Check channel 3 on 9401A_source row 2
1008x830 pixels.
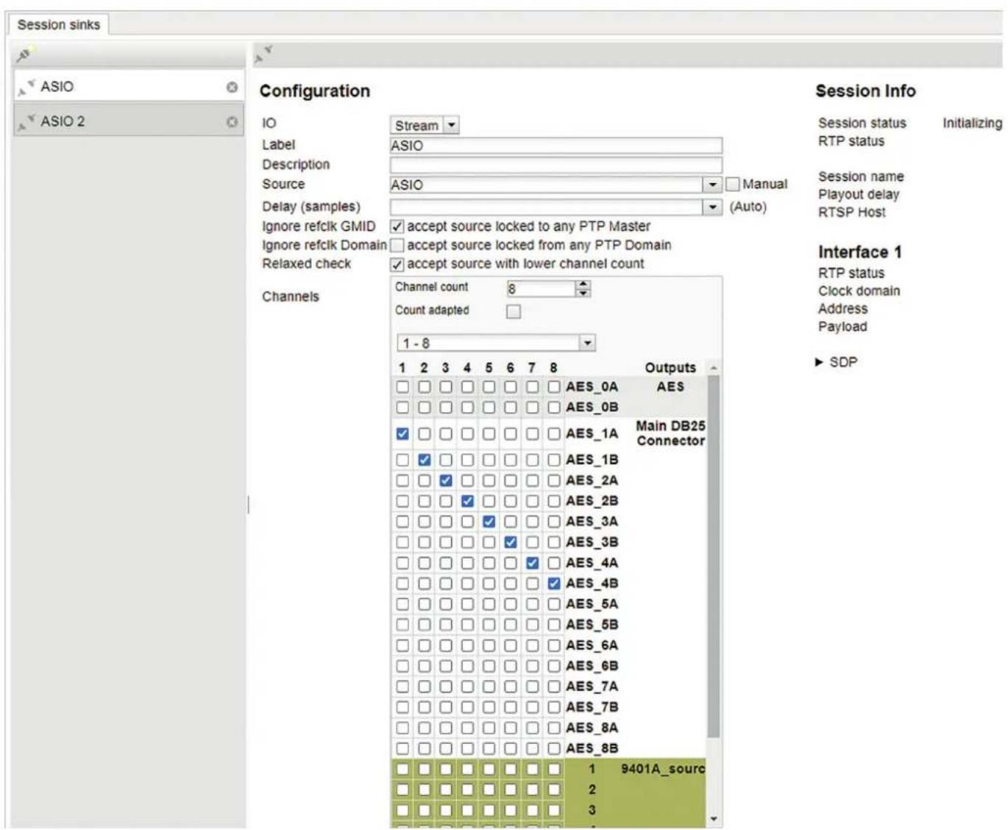tap(446, 790)
